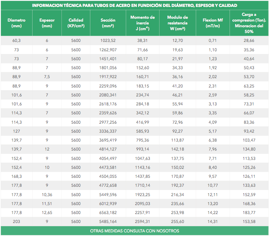The height and width of the screenshot is (236, 269).
Task: Select the 10,36 thickness cell
Action: (x=47, y=194)
